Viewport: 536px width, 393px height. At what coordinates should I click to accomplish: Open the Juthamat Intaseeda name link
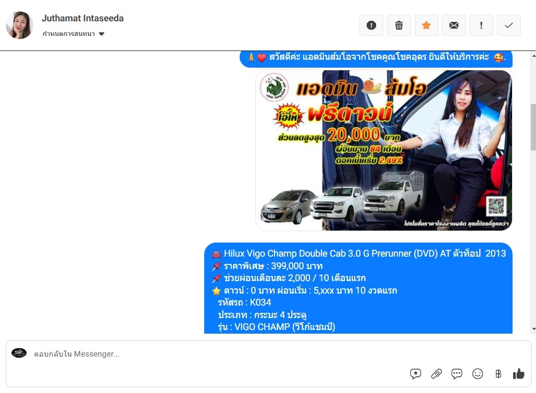[x=82, y=18]
